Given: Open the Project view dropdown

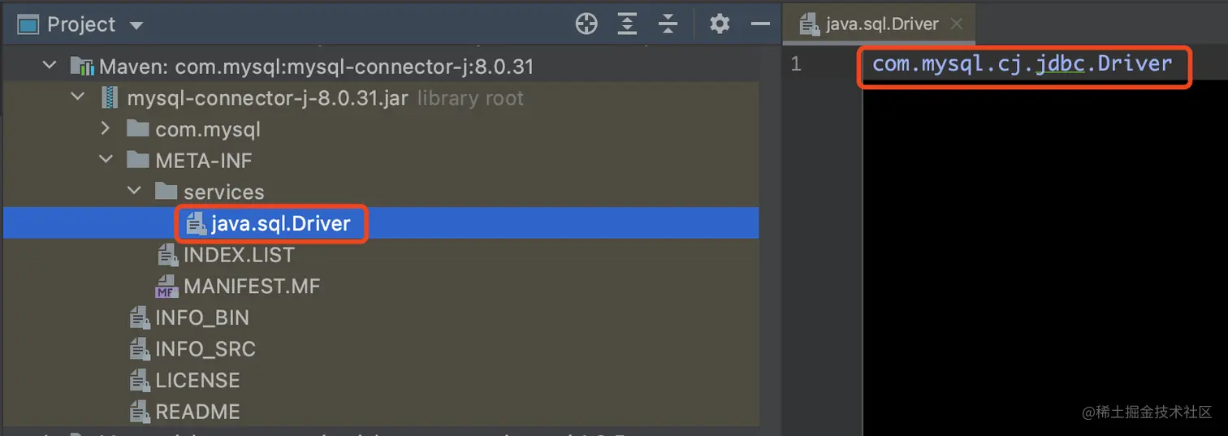Looking at the screenshot, I should [x=136, y=25].
